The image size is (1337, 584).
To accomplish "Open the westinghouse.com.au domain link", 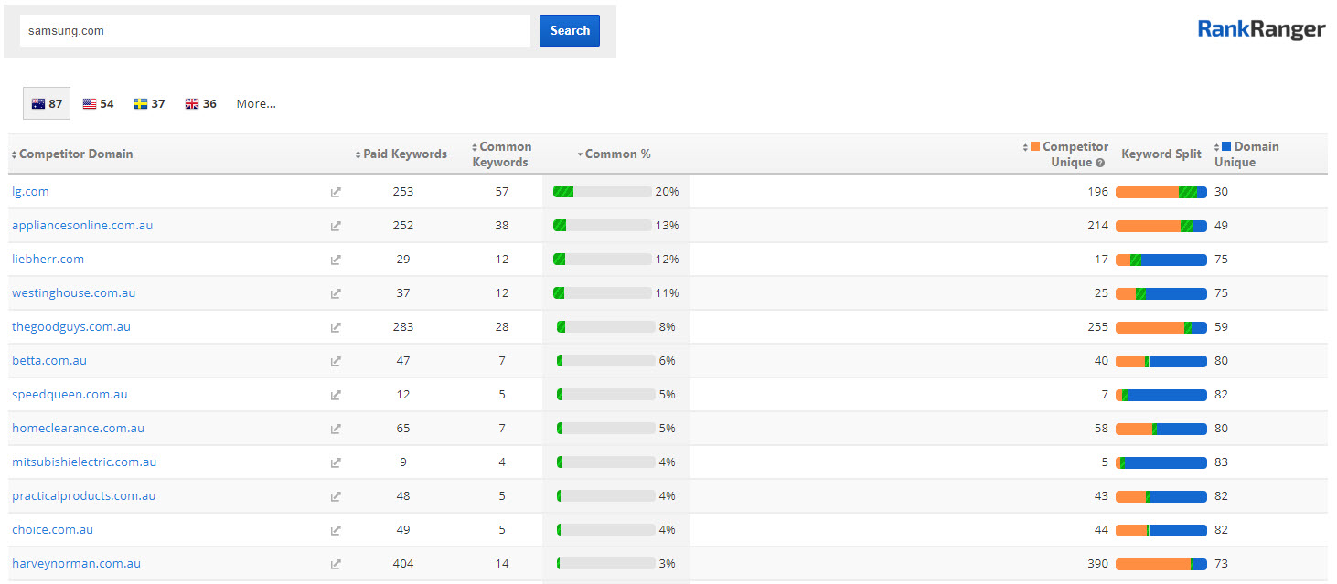I will click(x=73, y=293).
